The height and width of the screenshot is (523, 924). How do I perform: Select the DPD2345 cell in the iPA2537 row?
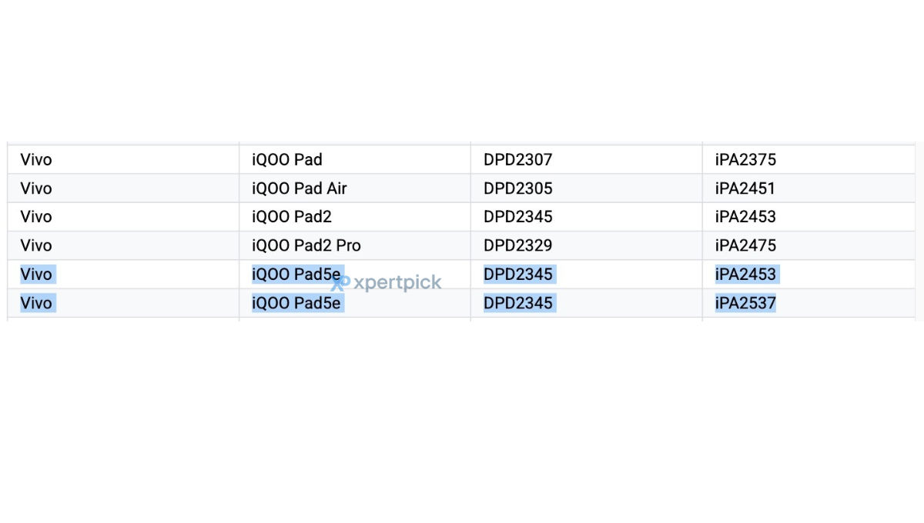point(587,303)
